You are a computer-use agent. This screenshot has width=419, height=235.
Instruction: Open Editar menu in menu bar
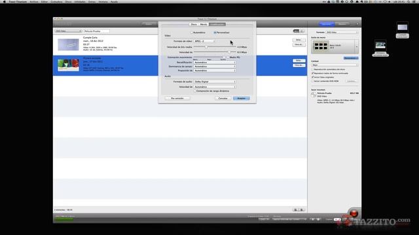pos(45,1)
